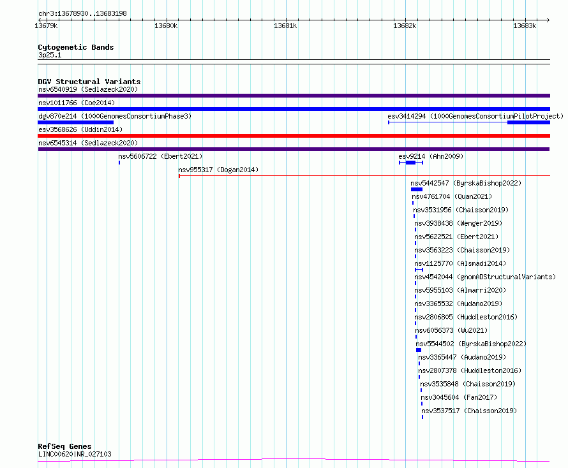
Task: Click the 13679k ruler tick label
Action: (x=46, y=26)
